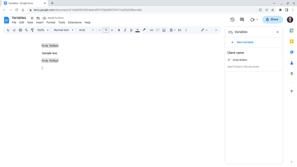Open the text color picker

point(137,30)
